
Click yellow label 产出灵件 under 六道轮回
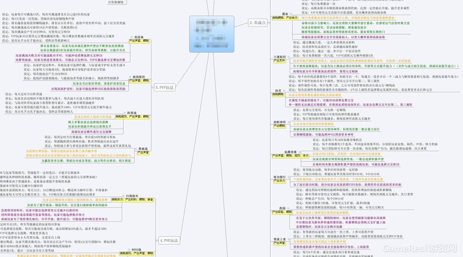tap(279, 61)
